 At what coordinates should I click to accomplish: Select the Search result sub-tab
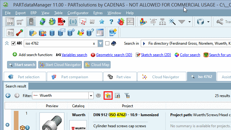point(16,86)
